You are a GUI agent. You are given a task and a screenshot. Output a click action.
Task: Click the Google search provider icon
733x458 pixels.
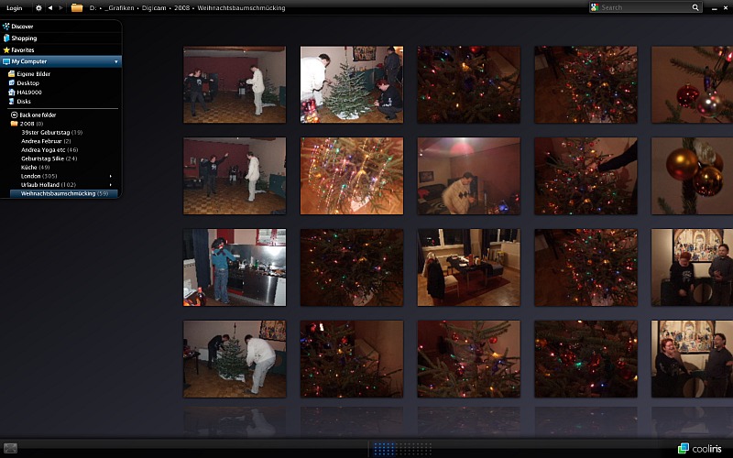(595, 7)
